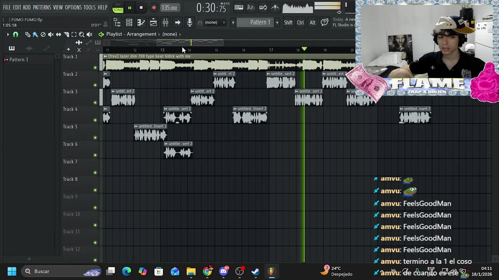The height and width of the screenshot is (280, 499).
Task: Add a new pattern with plus button
Action: [277, 23]
